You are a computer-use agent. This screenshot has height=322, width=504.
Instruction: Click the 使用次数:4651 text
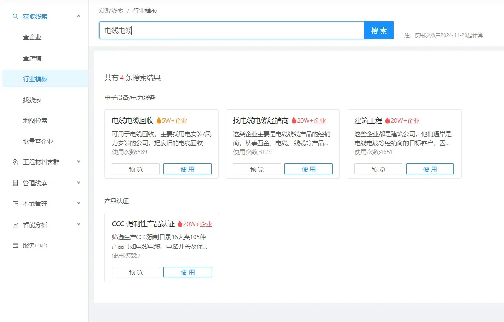click(x=373, y=152)
